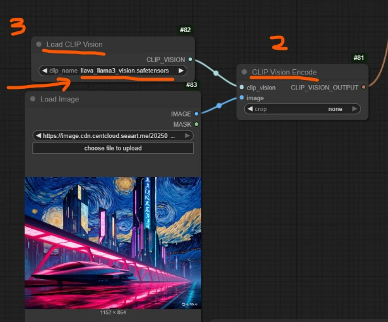Open the image file selection dropdown
The height and width of the screenshot is (322, 388).
pyautogui.click(x=114, y=135)
